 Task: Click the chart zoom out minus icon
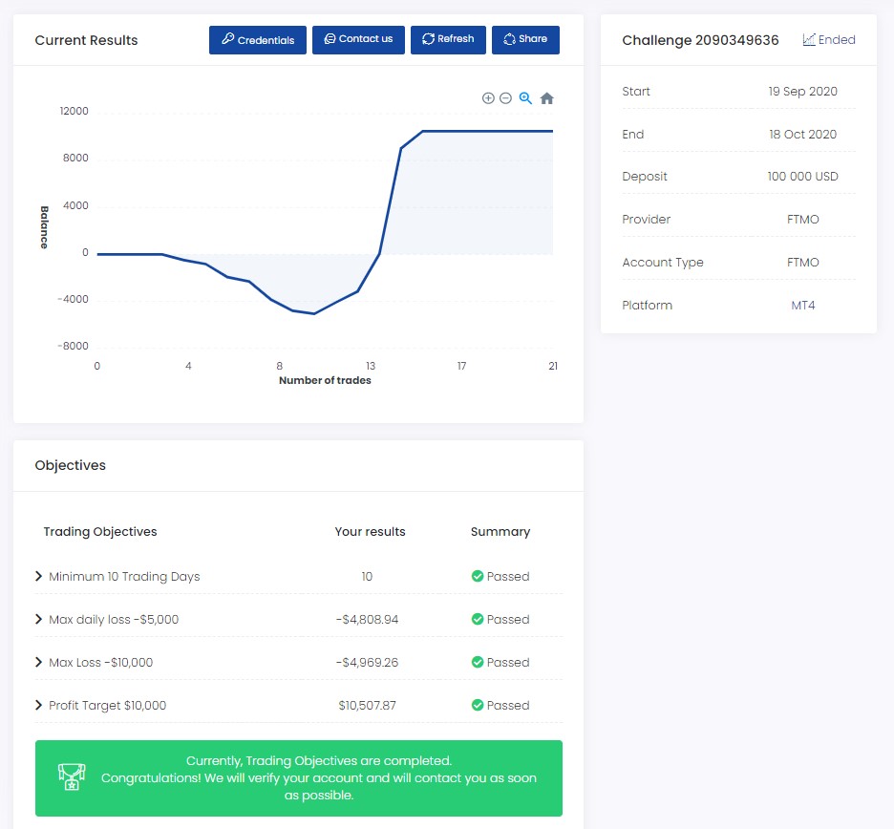(506, 98)
